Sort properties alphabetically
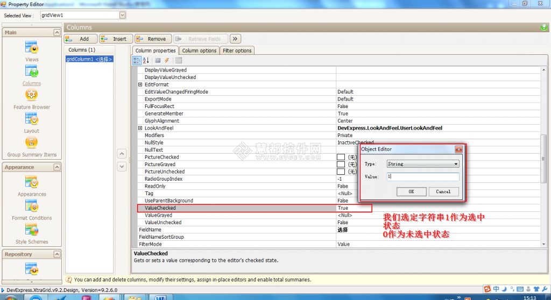551x300 pixels. click(146, 60)
